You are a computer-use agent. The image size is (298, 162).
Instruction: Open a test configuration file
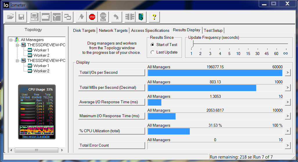10,17
